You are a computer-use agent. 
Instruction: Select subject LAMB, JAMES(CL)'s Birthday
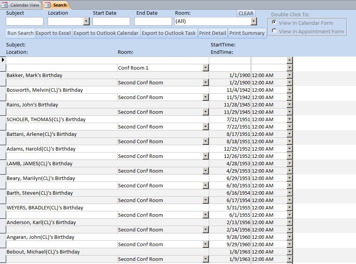[x=107, y=163]
